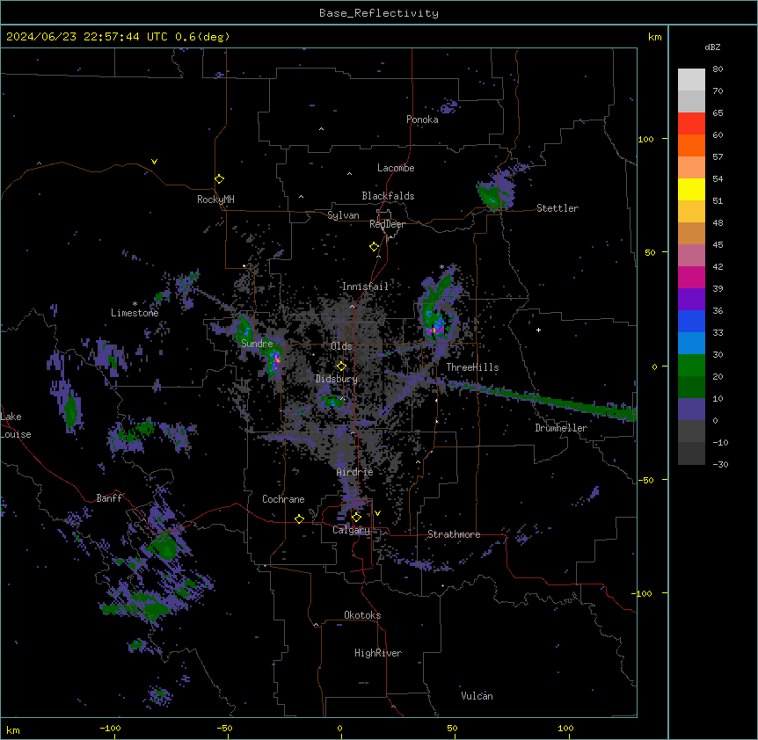758x740 pixels.
Task: Pick the red 60-65 dBZ legend swatch
Action: point(691,123)
